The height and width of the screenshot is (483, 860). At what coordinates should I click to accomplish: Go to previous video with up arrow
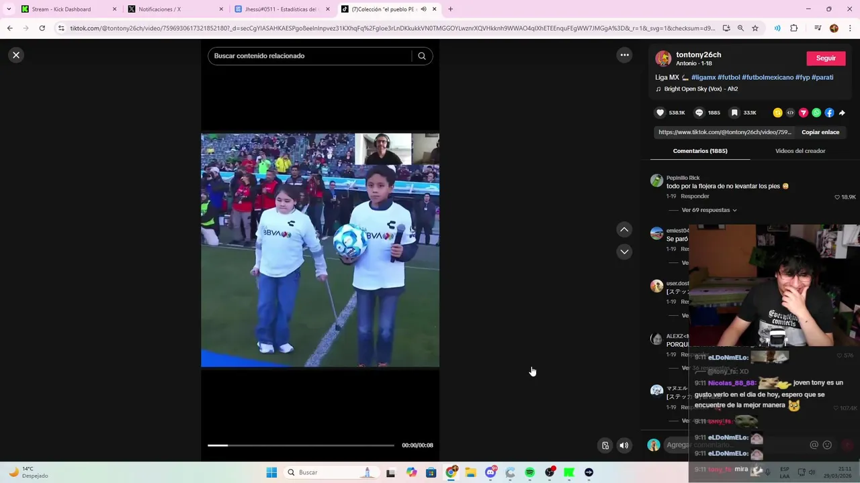point(624,229)
